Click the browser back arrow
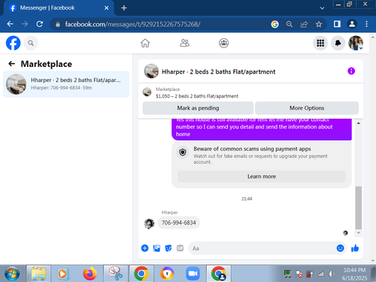This screenshot has width=376, height=282. (x=10, y=24)
